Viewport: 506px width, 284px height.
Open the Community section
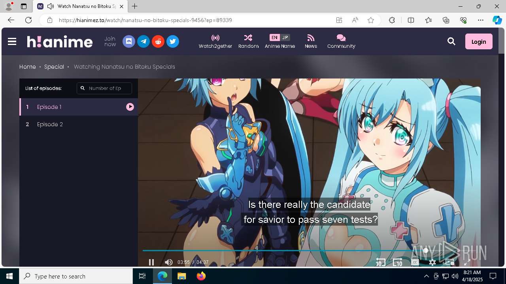tap(341, 41)
